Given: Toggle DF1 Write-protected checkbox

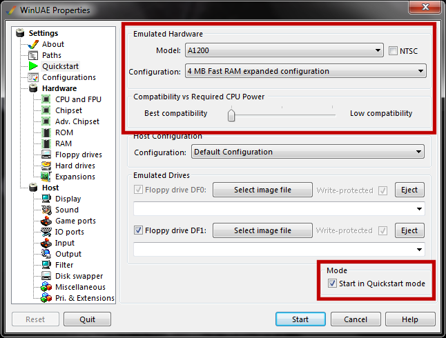Looking at the screenshot, I should 383,230.
